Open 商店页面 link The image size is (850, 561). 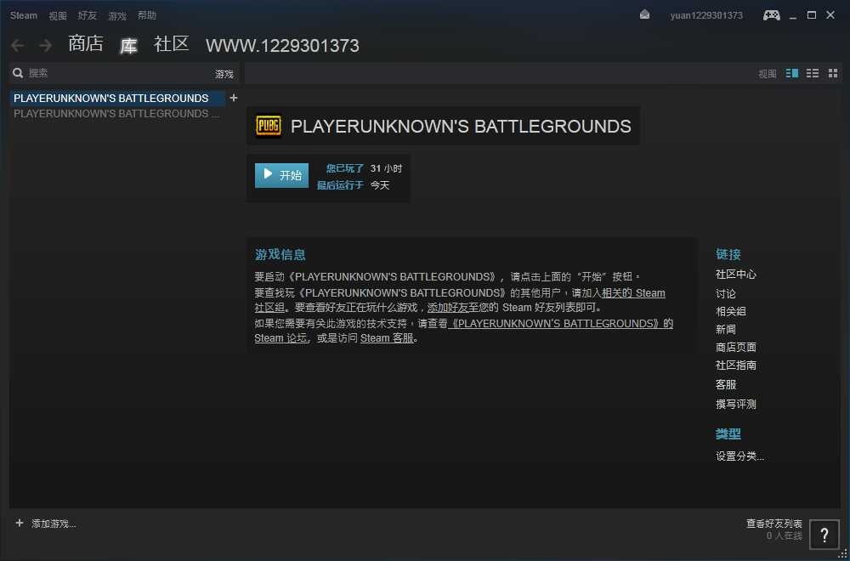pos(735,347)
